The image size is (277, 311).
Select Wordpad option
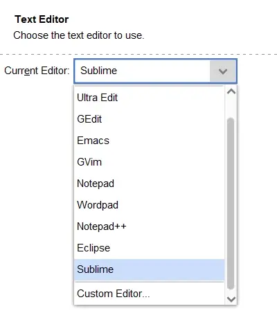(x=149, y=205)
